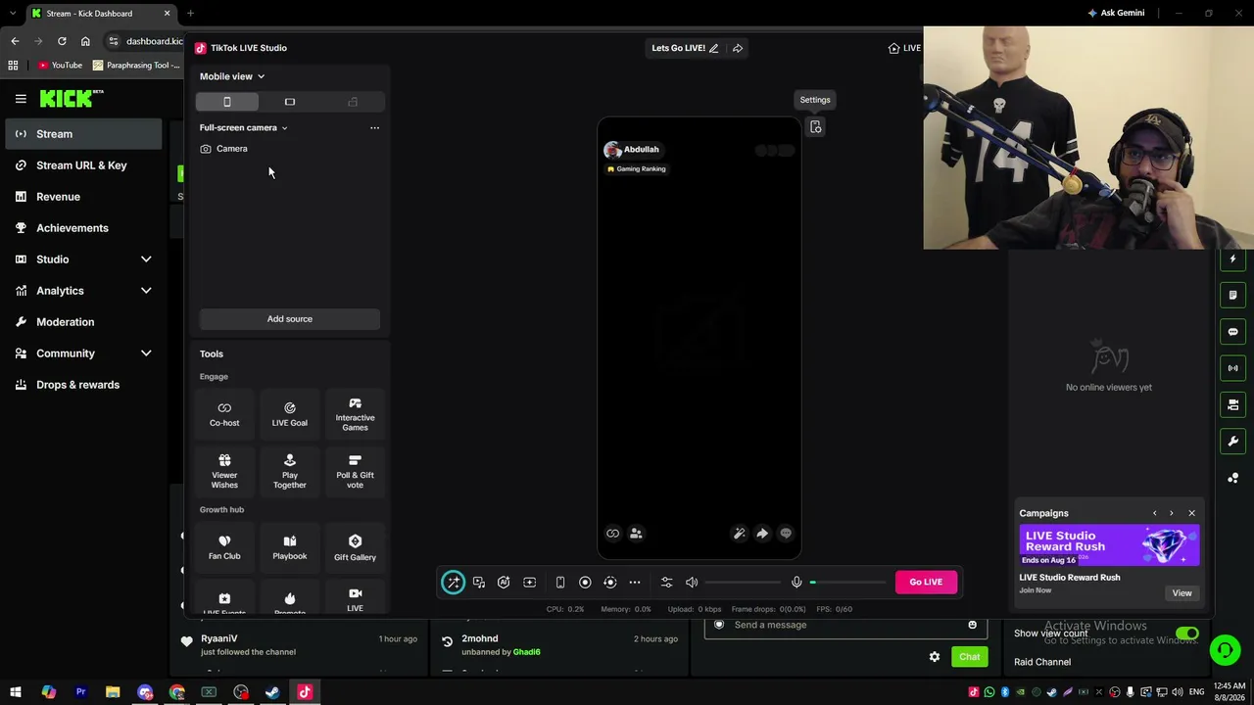Screen dimensions: 1254x705
Task: Toggle Show view count switch
Action: (1186, 634)
